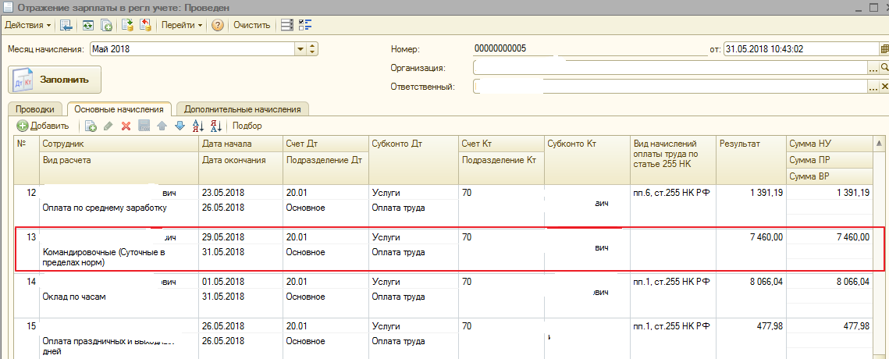Open the Перейти dropdown menu

pyautogui.click(x=182, y=25)
